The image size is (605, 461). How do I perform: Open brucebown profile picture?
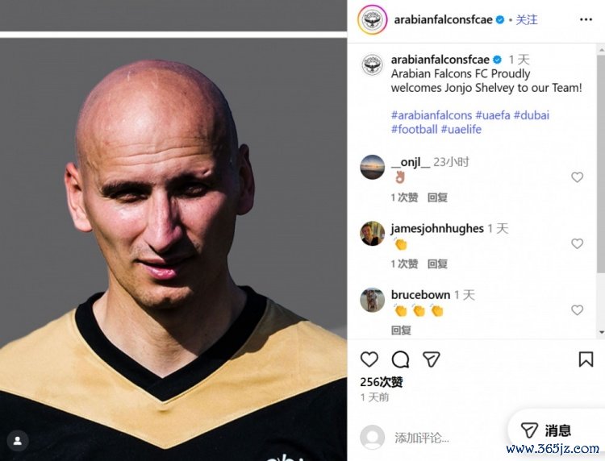(x=373, y=300)
